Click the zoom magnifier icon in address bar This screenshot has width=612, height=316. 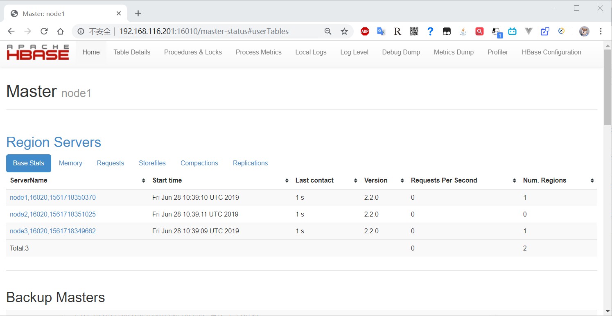pos(328,32)
